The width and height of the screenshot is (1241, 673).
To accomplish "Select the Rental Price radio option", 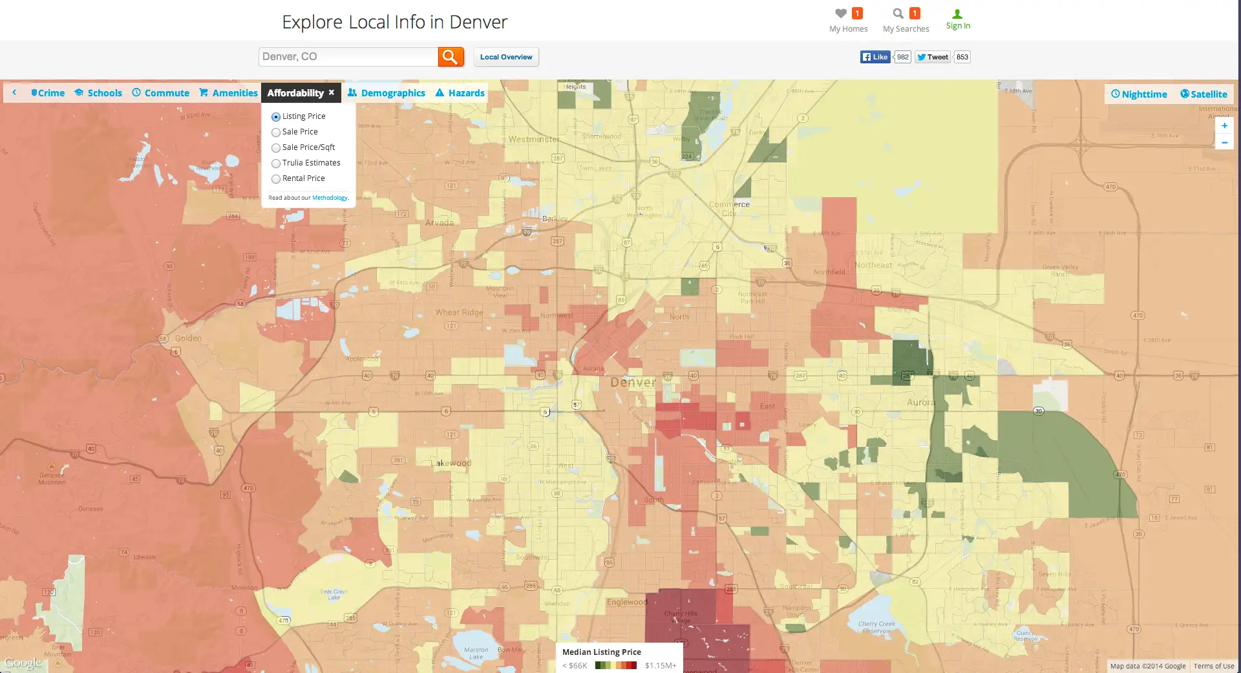I will point(276,179).
